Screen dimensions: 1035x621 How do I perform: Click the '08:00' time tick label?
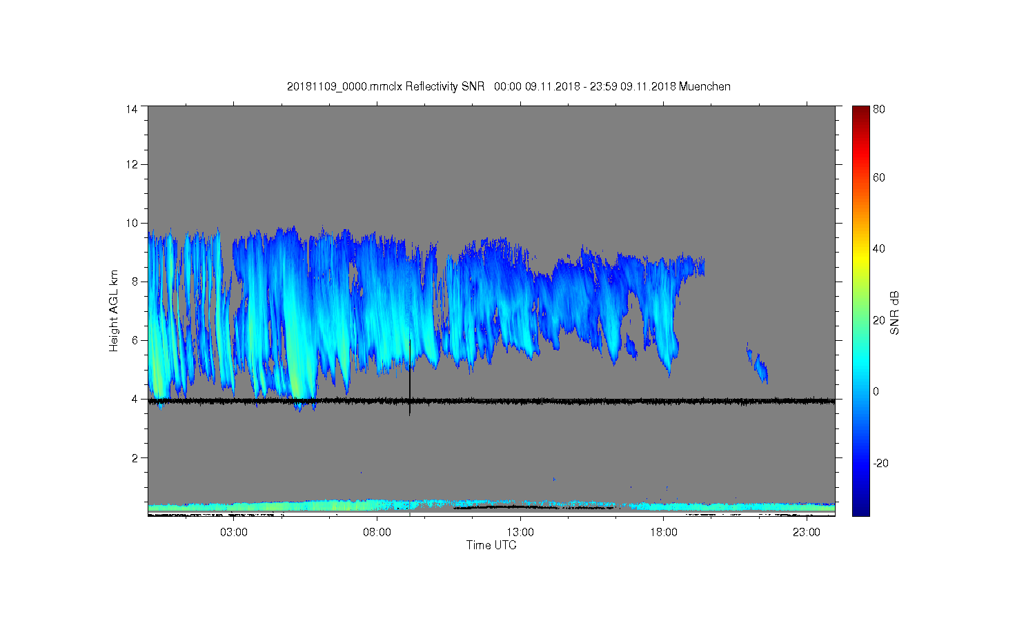click(377, 533)
